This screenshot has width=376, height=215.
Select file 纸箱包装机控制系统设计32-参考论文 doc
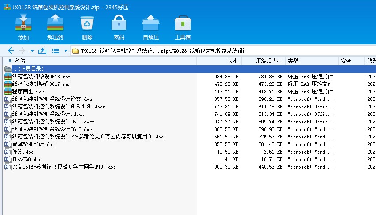tap(88, 137)
